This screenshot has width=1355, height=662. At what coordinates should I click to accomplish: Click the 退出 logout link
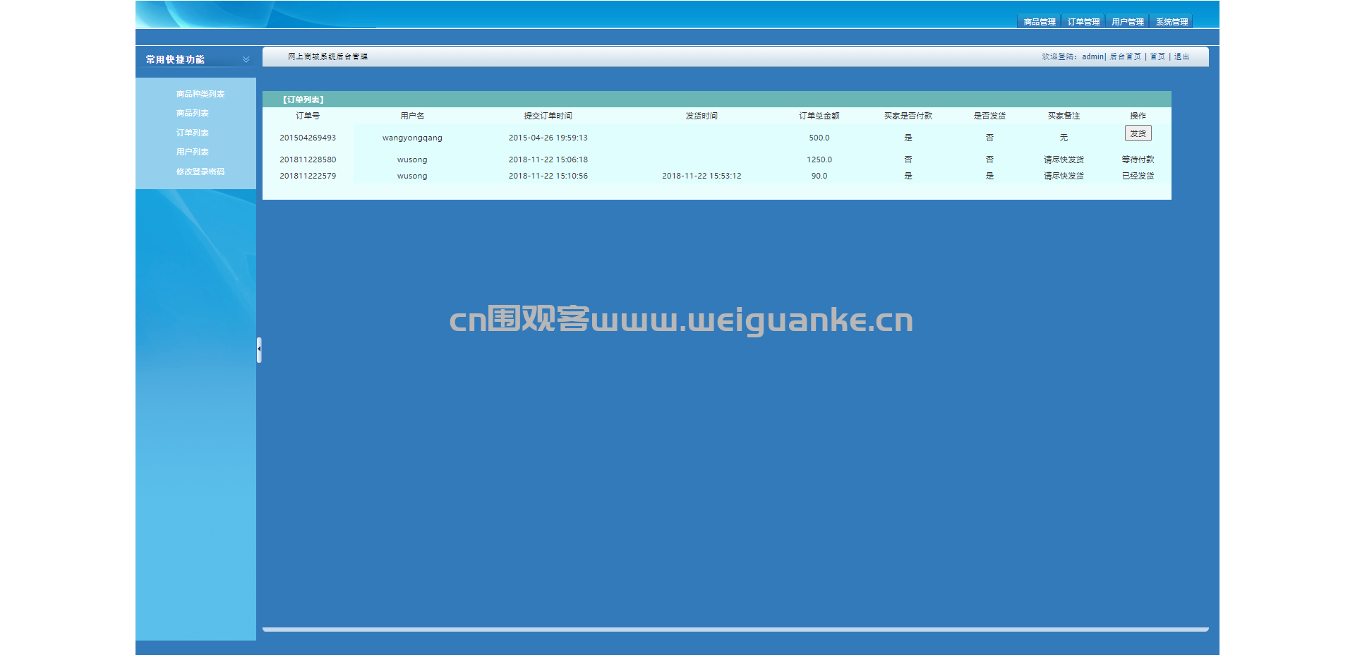click(1181, 56)
